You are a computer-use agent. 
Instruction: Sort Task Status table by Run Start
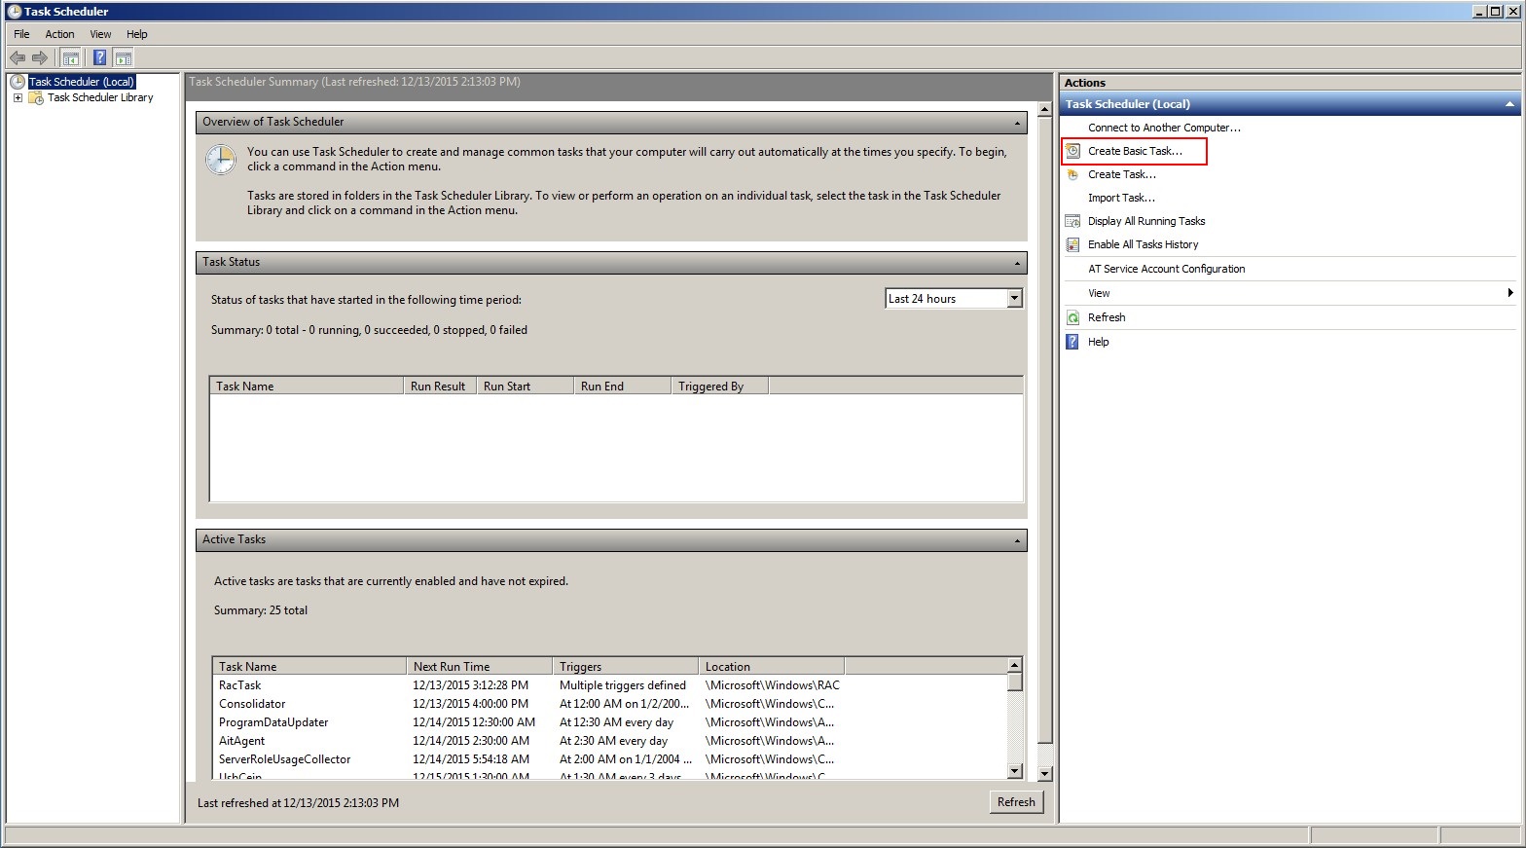click(x=526, y=387)
